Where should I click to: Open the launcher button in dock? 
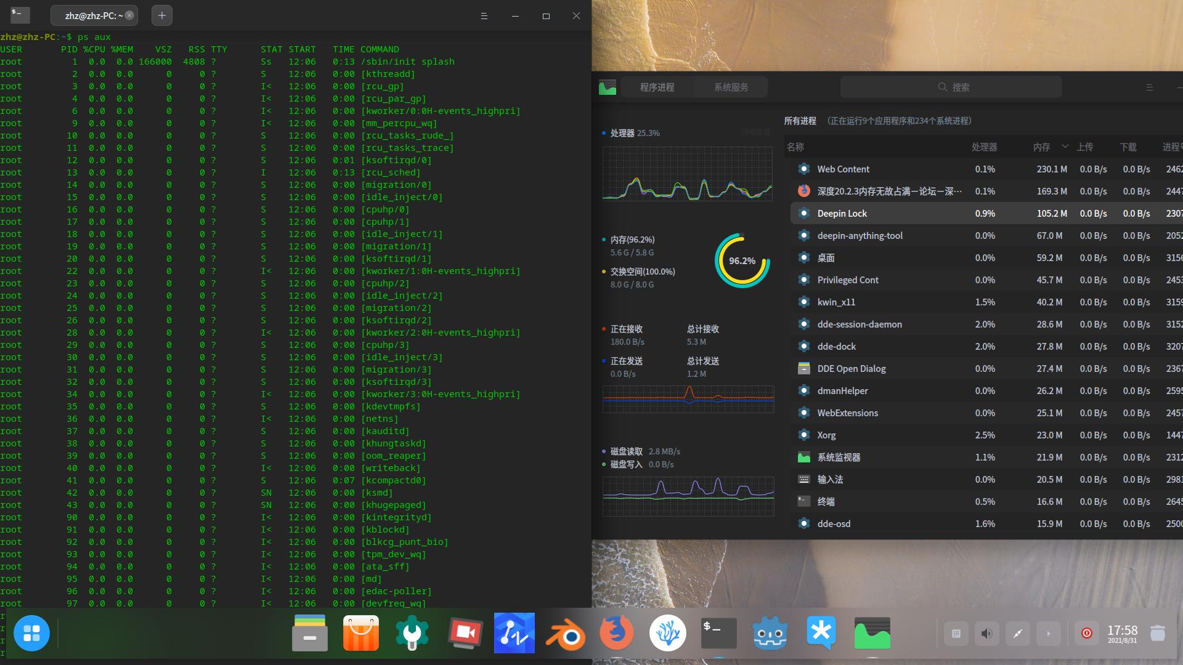pyautogui.click(x=31, y=633)
